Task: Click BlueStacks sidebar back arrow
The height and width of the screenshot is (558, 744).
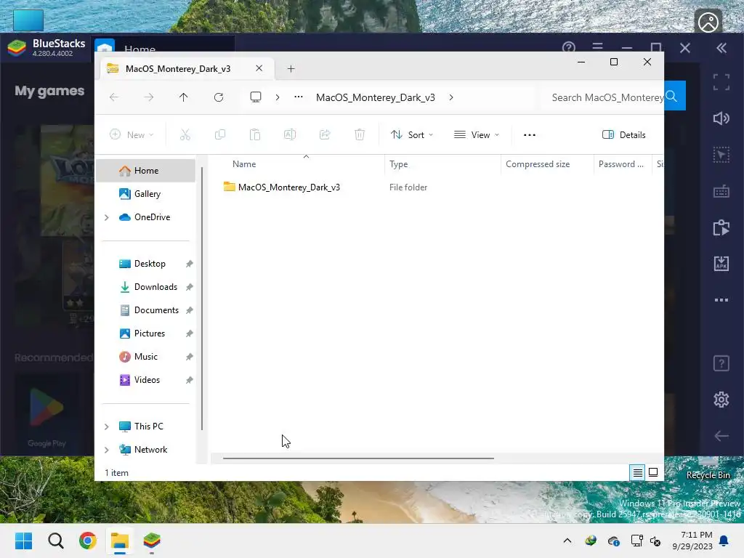Action: [721, 436]
